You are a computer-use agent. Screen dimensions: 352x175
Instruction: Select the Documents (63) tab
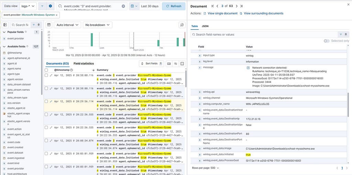click(57, 63)
